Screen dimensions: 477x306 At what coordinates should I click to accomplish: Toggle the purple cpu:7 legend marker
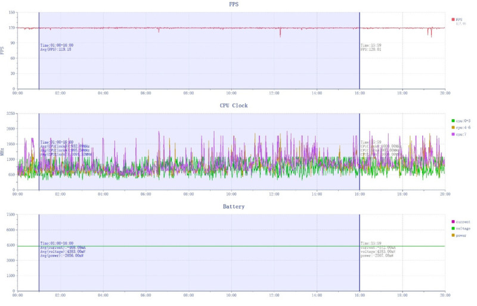coord(453,135)
